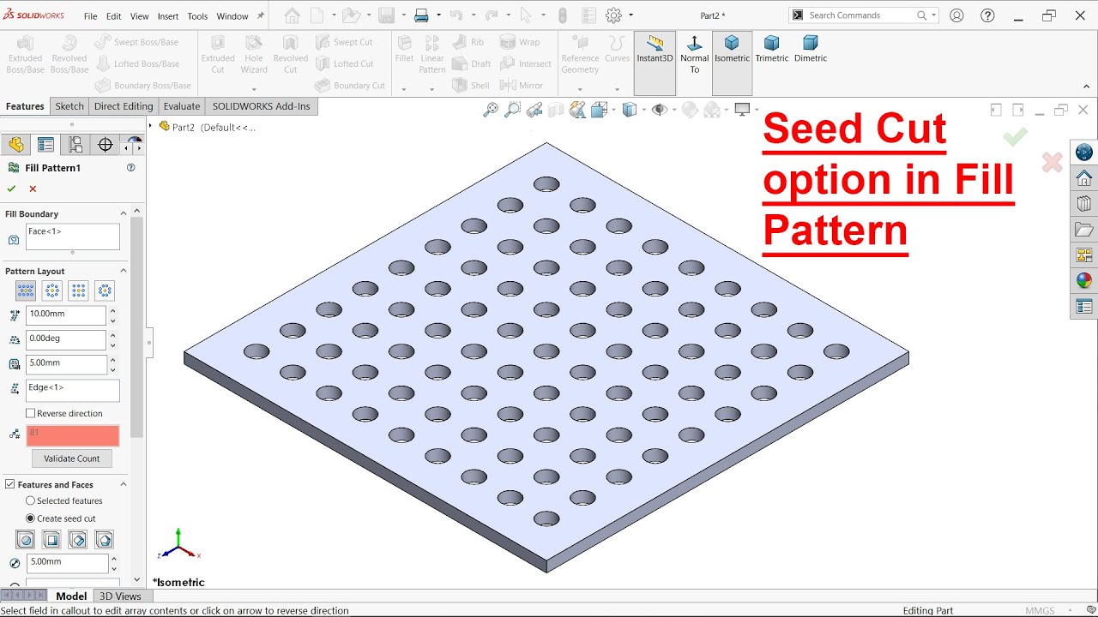This screenshot has height=617, width=1098.
Task: Switch to the Sketch tab
Action: click(69, 106)
